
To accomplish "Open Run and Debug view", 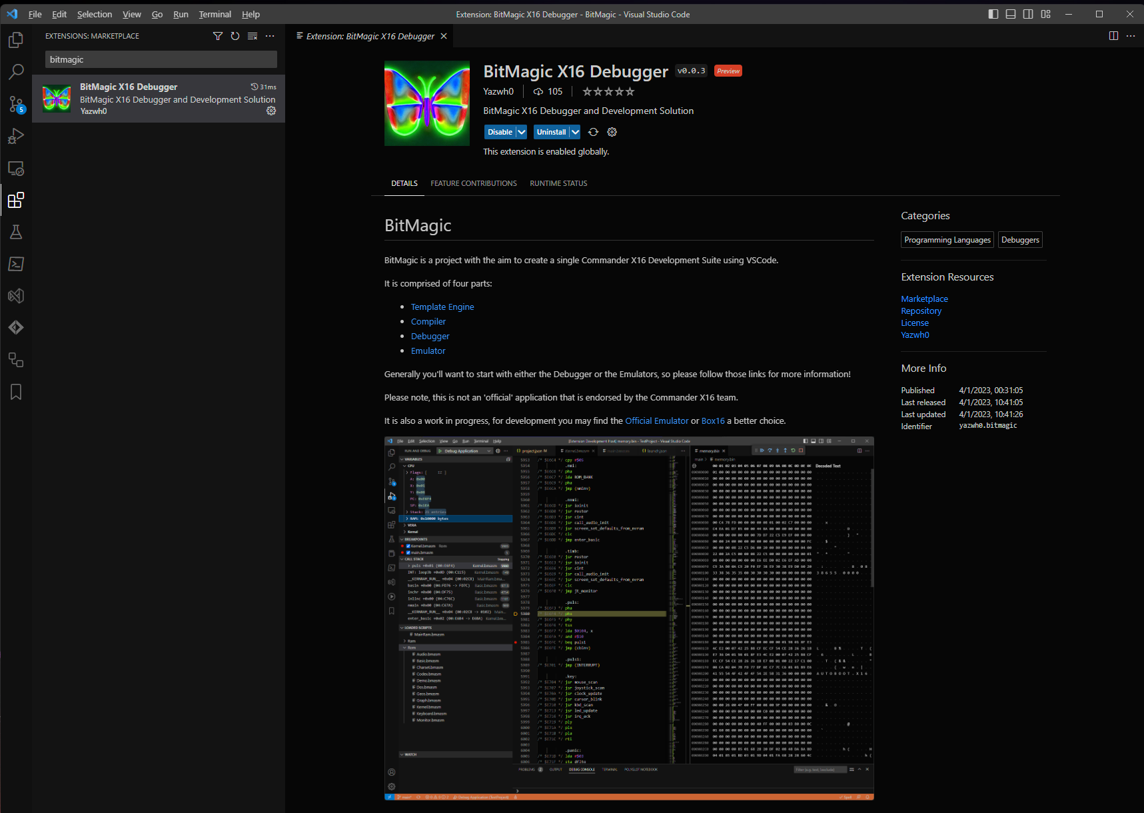I will coord(16,136).
